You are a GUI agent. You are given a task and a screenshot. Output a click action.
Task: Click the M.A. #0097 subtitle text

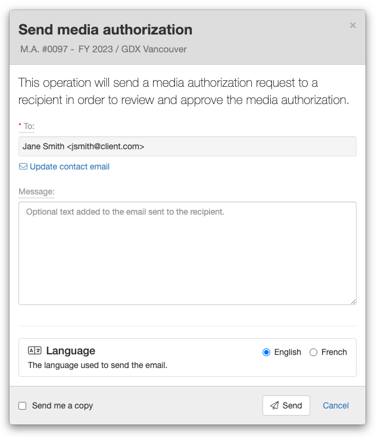(x=103, y=49)
